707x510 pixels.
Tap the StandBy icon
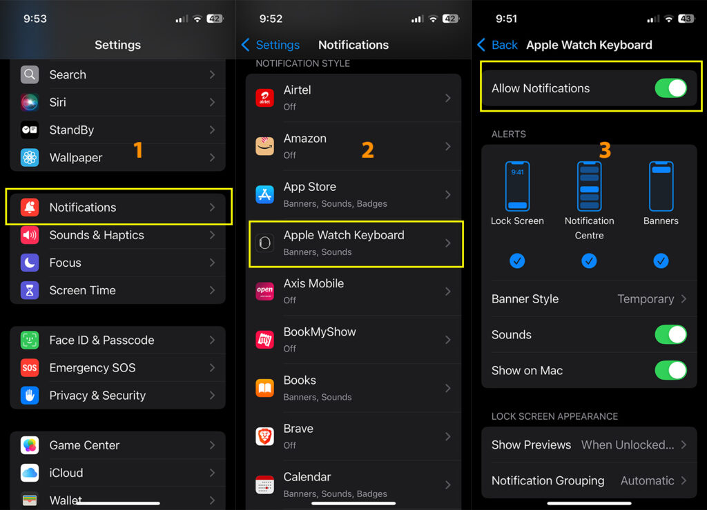pos(30,130)
